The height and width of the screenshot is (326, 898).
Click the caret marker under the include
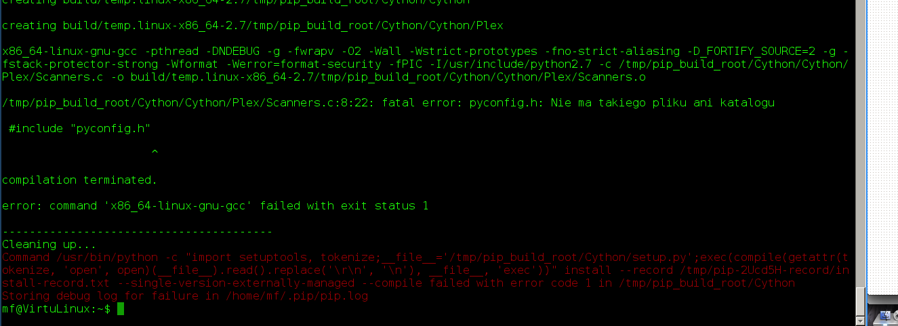click(x=155, y=152)
